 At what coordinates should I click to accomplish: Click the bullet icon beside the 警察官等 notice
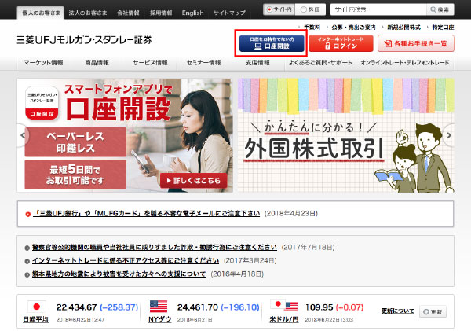pos(27,248)
